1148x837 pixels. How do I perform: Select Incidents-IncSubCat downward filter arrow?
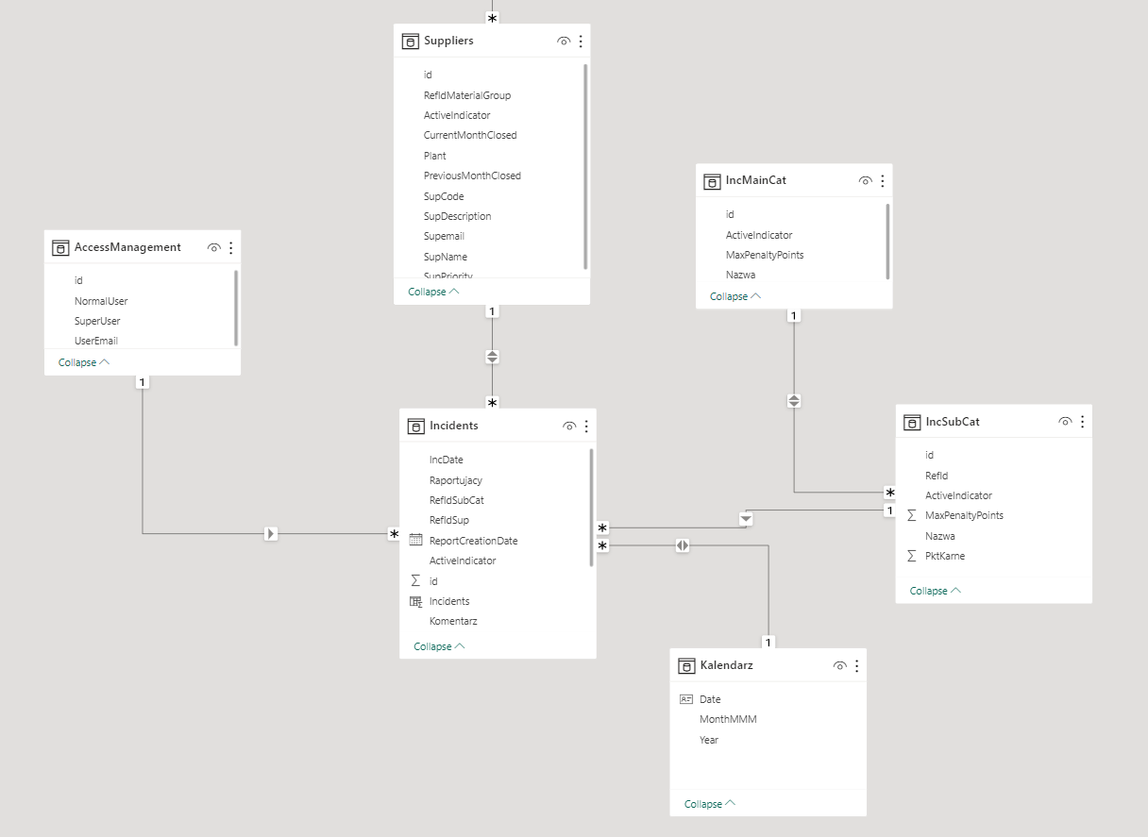(746, 518)
